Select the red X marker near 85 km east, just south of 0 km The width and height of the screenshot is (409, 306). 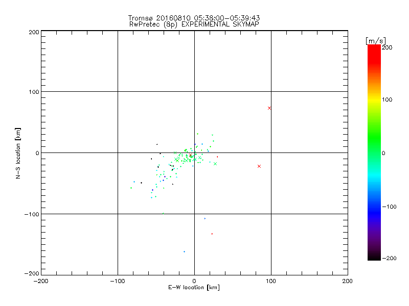tap(259, 166)
